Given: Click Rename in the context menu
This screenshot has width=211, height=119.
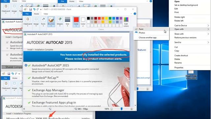Looking at the screenshot, I should pos(178,63).
